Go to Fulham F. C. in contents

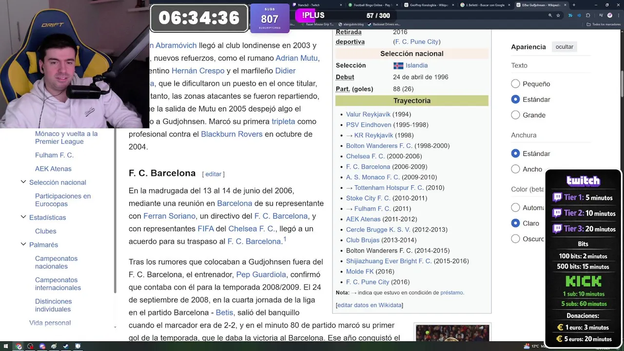coord(54,155)
